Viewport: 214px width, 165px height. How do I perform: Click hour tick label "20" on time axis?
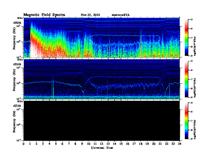[153, 144]
